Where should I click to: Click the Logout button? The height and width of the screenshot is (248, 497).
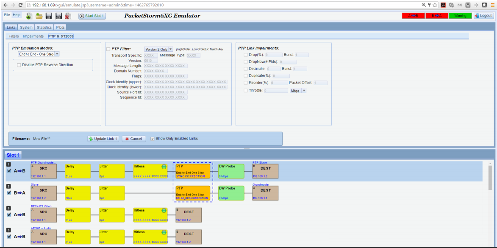(484, 16)
